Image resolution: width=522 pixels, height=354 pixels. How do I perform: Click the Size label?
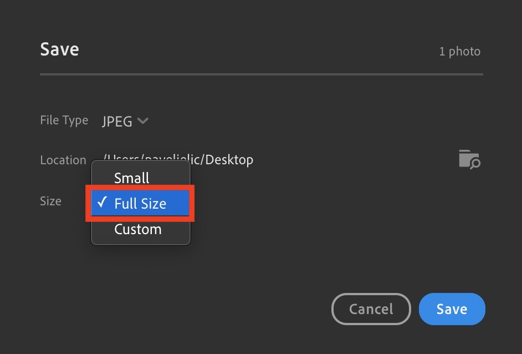point(50,201)
